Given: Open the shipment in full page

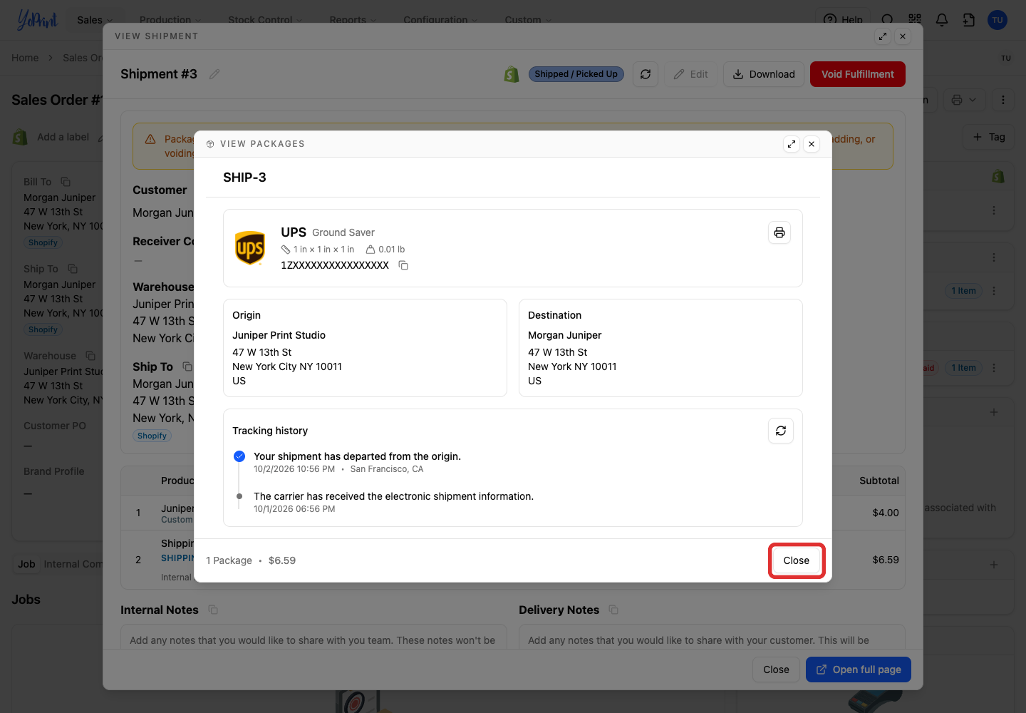Looking at the screenshot, I should pyautogui.click(x=859, y=670).
